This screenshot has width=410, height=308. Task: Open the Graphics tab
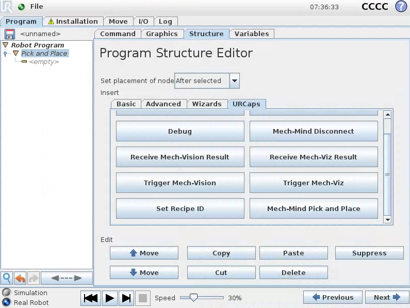pyautogui.click(x=162, y=34)
